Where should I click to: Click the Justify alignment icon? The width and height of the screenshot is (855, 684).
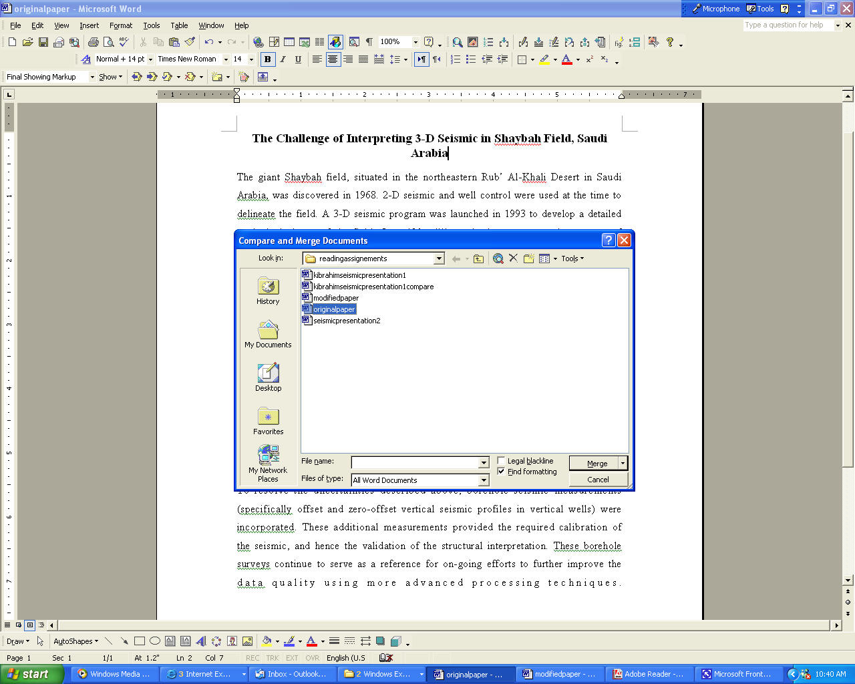click(363, 59)
